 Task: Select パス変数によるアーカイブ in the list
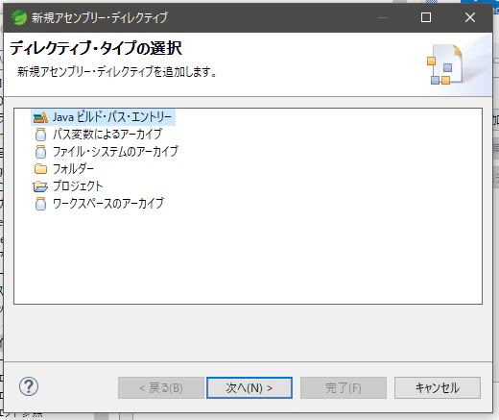point(107,135)
